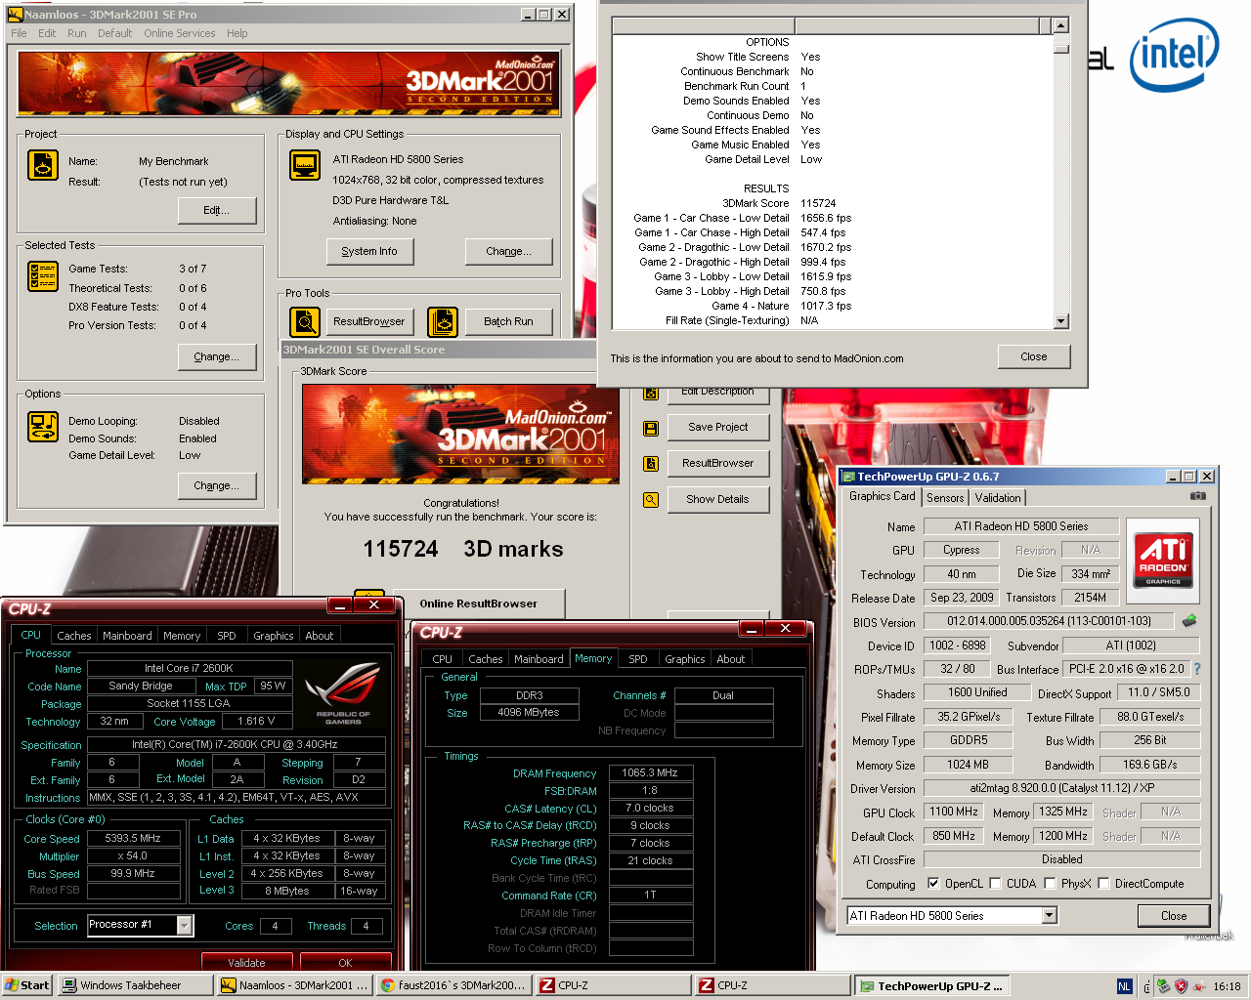Select the Validation tab in GPU-Z

pyautogui.click(x=998, y=497)
